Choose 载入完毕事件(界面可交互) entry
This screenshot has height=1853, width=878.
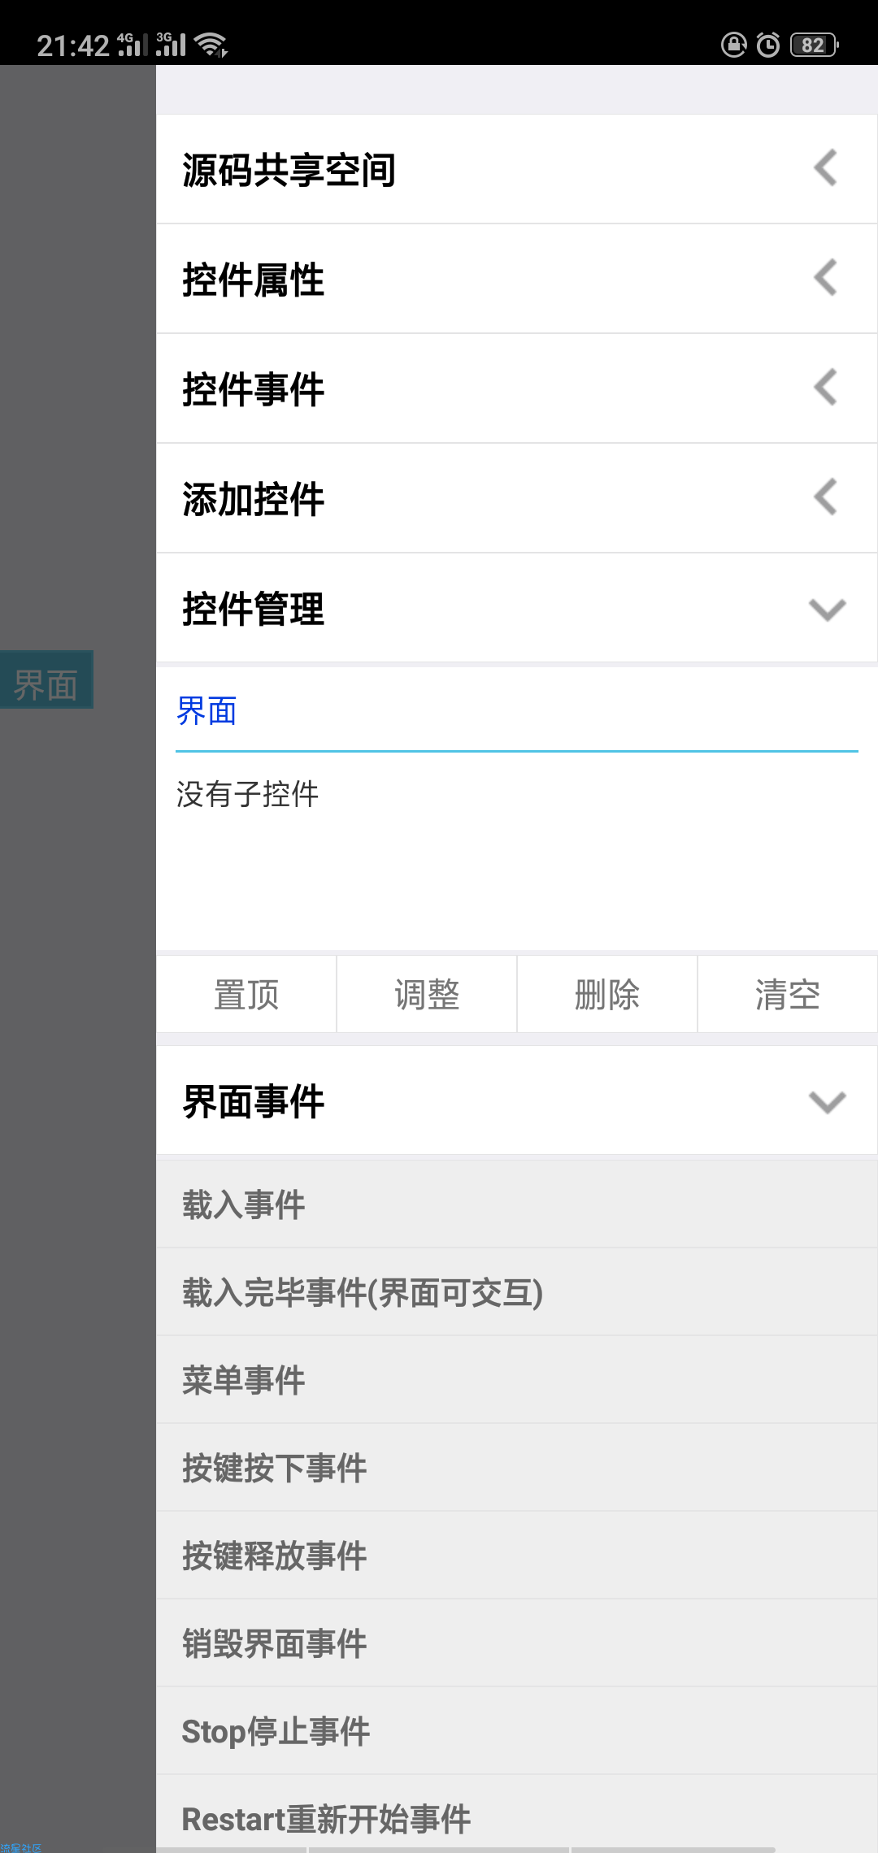click(517, 1292)
